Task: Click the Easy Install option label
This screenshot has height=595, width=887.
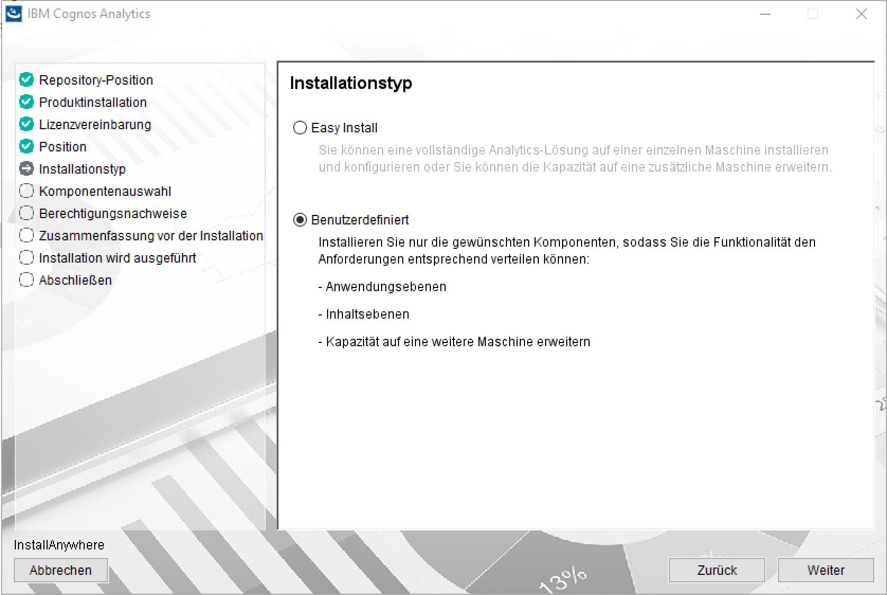Action: coord(344,128)
